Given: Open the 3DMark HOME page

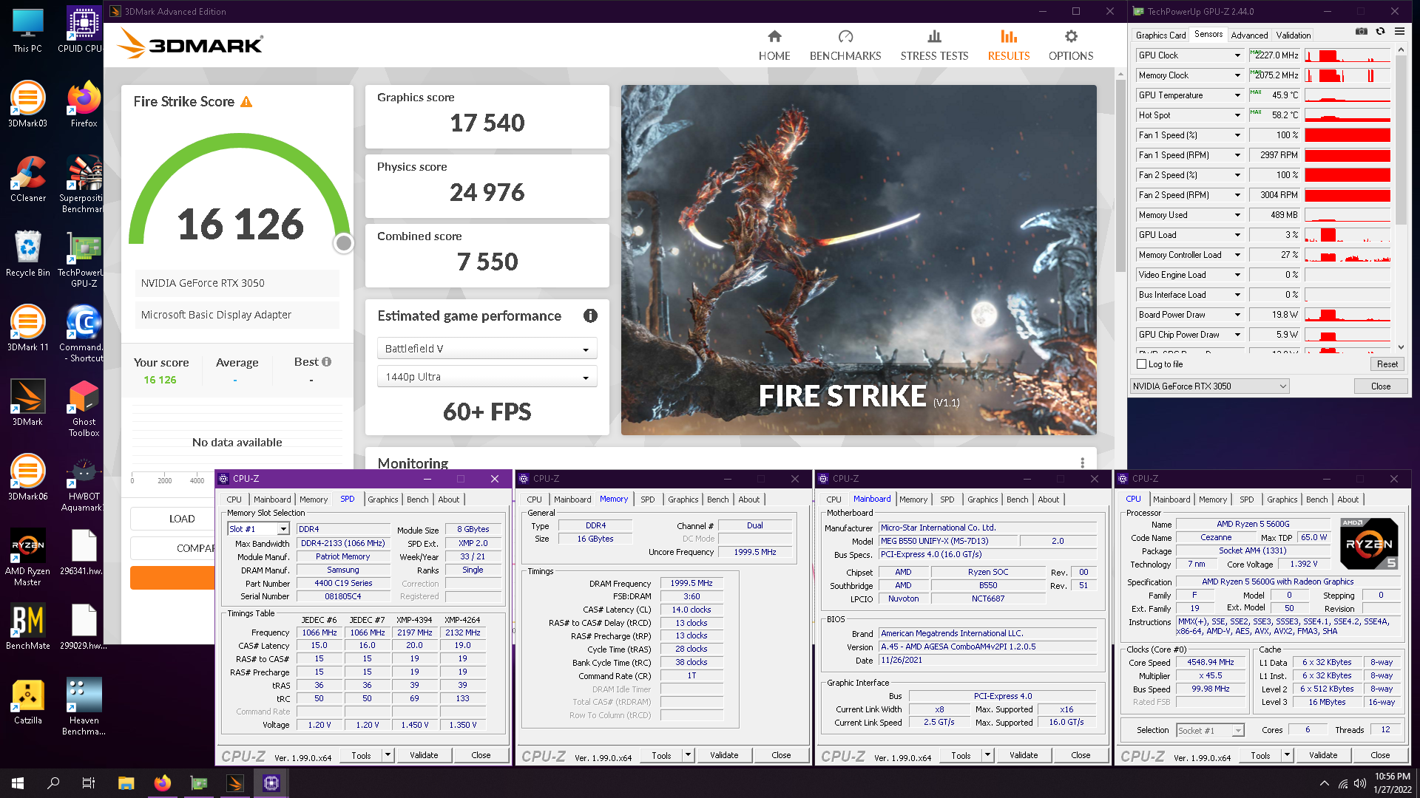Looking at the screenshot, I should [774, 46].
